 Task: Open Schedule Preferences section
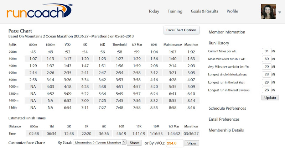tap(227, 109)
